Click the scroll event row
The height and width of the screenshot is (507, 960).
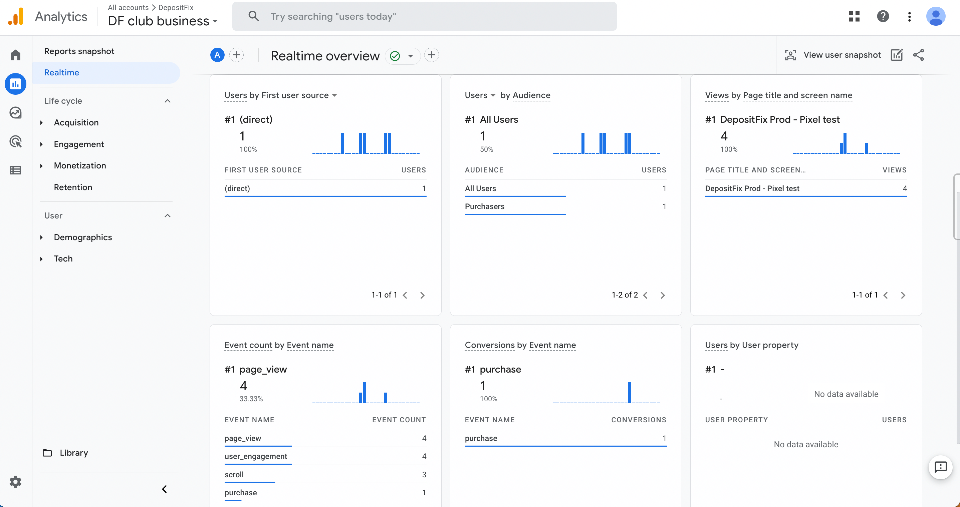pyautogui.click(x=325, y=474)
